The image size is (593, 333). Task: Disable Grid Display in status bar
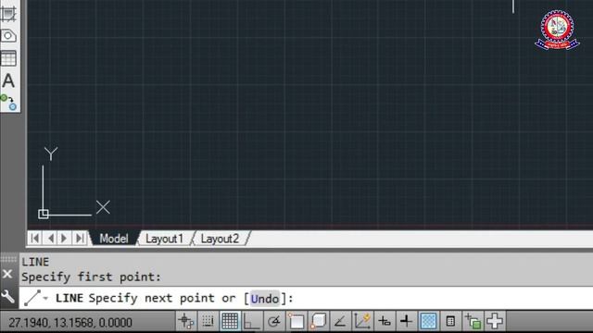point(230,321)
